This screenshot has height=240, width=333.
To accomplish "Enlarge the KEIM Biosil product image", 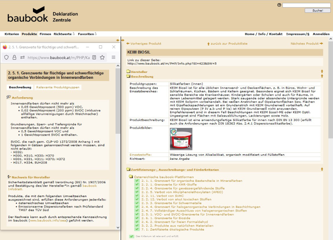I will tap(181, 139).
